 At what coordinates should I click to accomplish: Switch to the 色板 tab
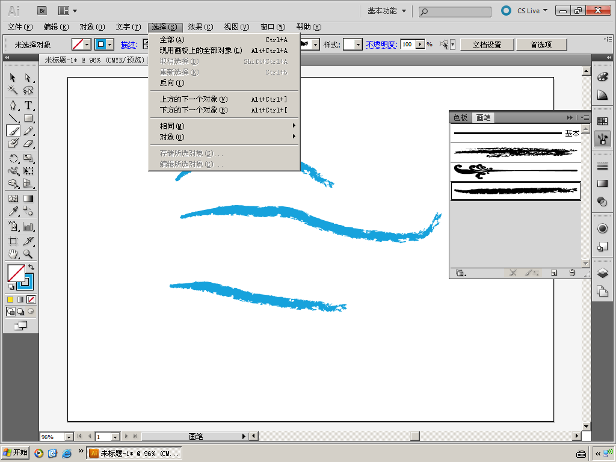[460, 117]
